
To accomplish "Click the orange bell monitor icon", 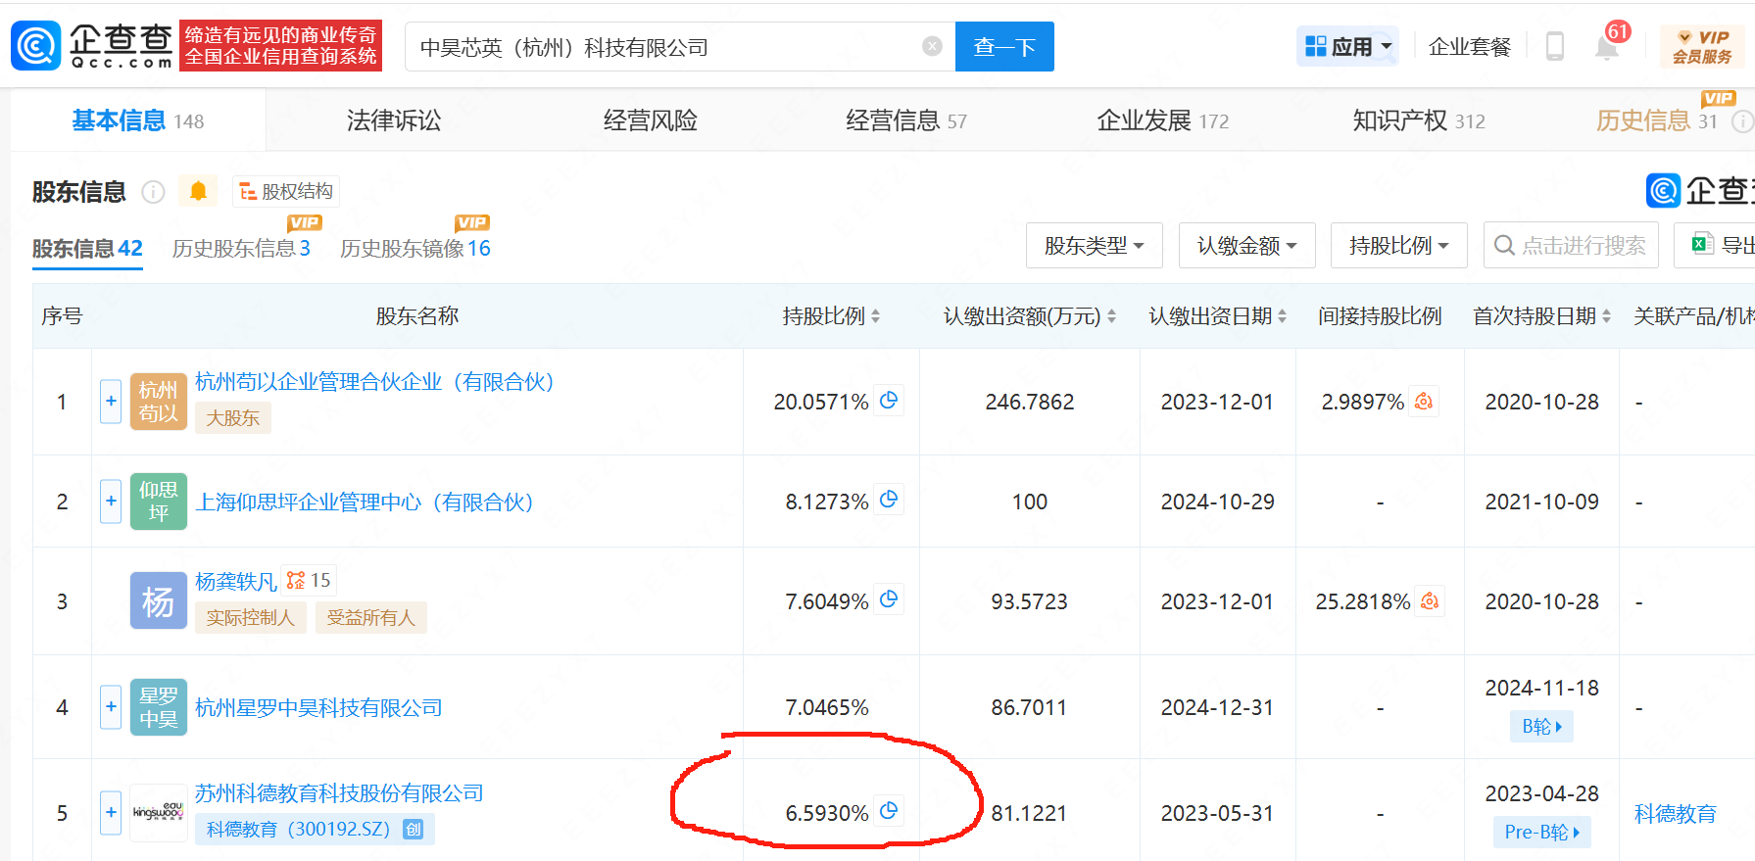I will [198, 191].
